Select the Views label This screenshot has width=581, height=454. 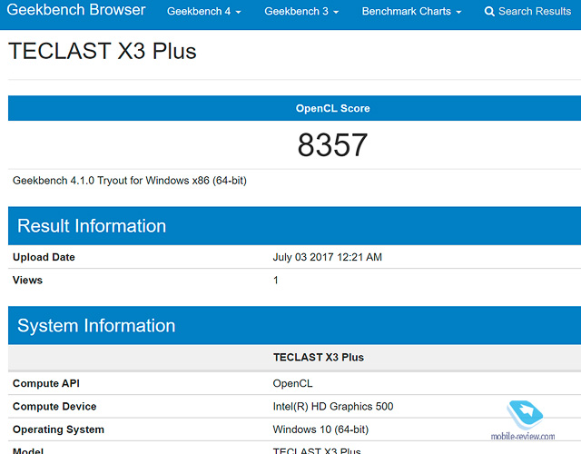pyautogui.click(x=27, y=281)
